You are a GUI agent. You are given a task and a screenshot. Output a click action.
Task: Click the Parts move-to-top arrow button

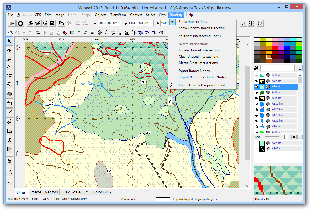(294, 137)
